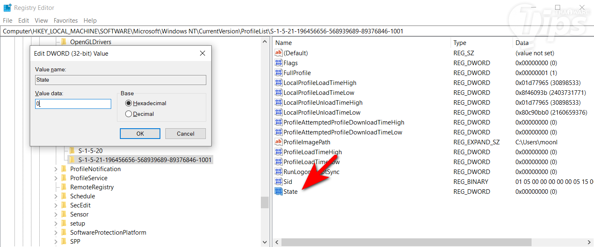Click the (Default) string value icon
The height and width of the screenshot is (247, 594).
pyautogui.click(x=279, y=53)
